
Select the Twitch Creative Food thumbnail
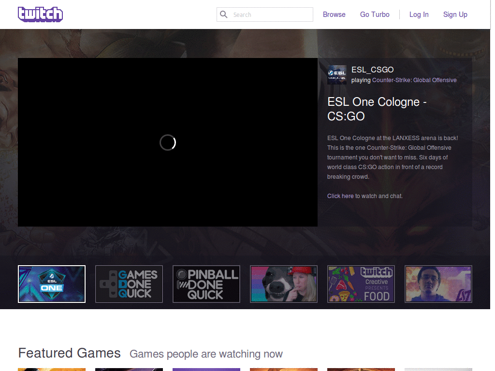click(x=361, y=284)
